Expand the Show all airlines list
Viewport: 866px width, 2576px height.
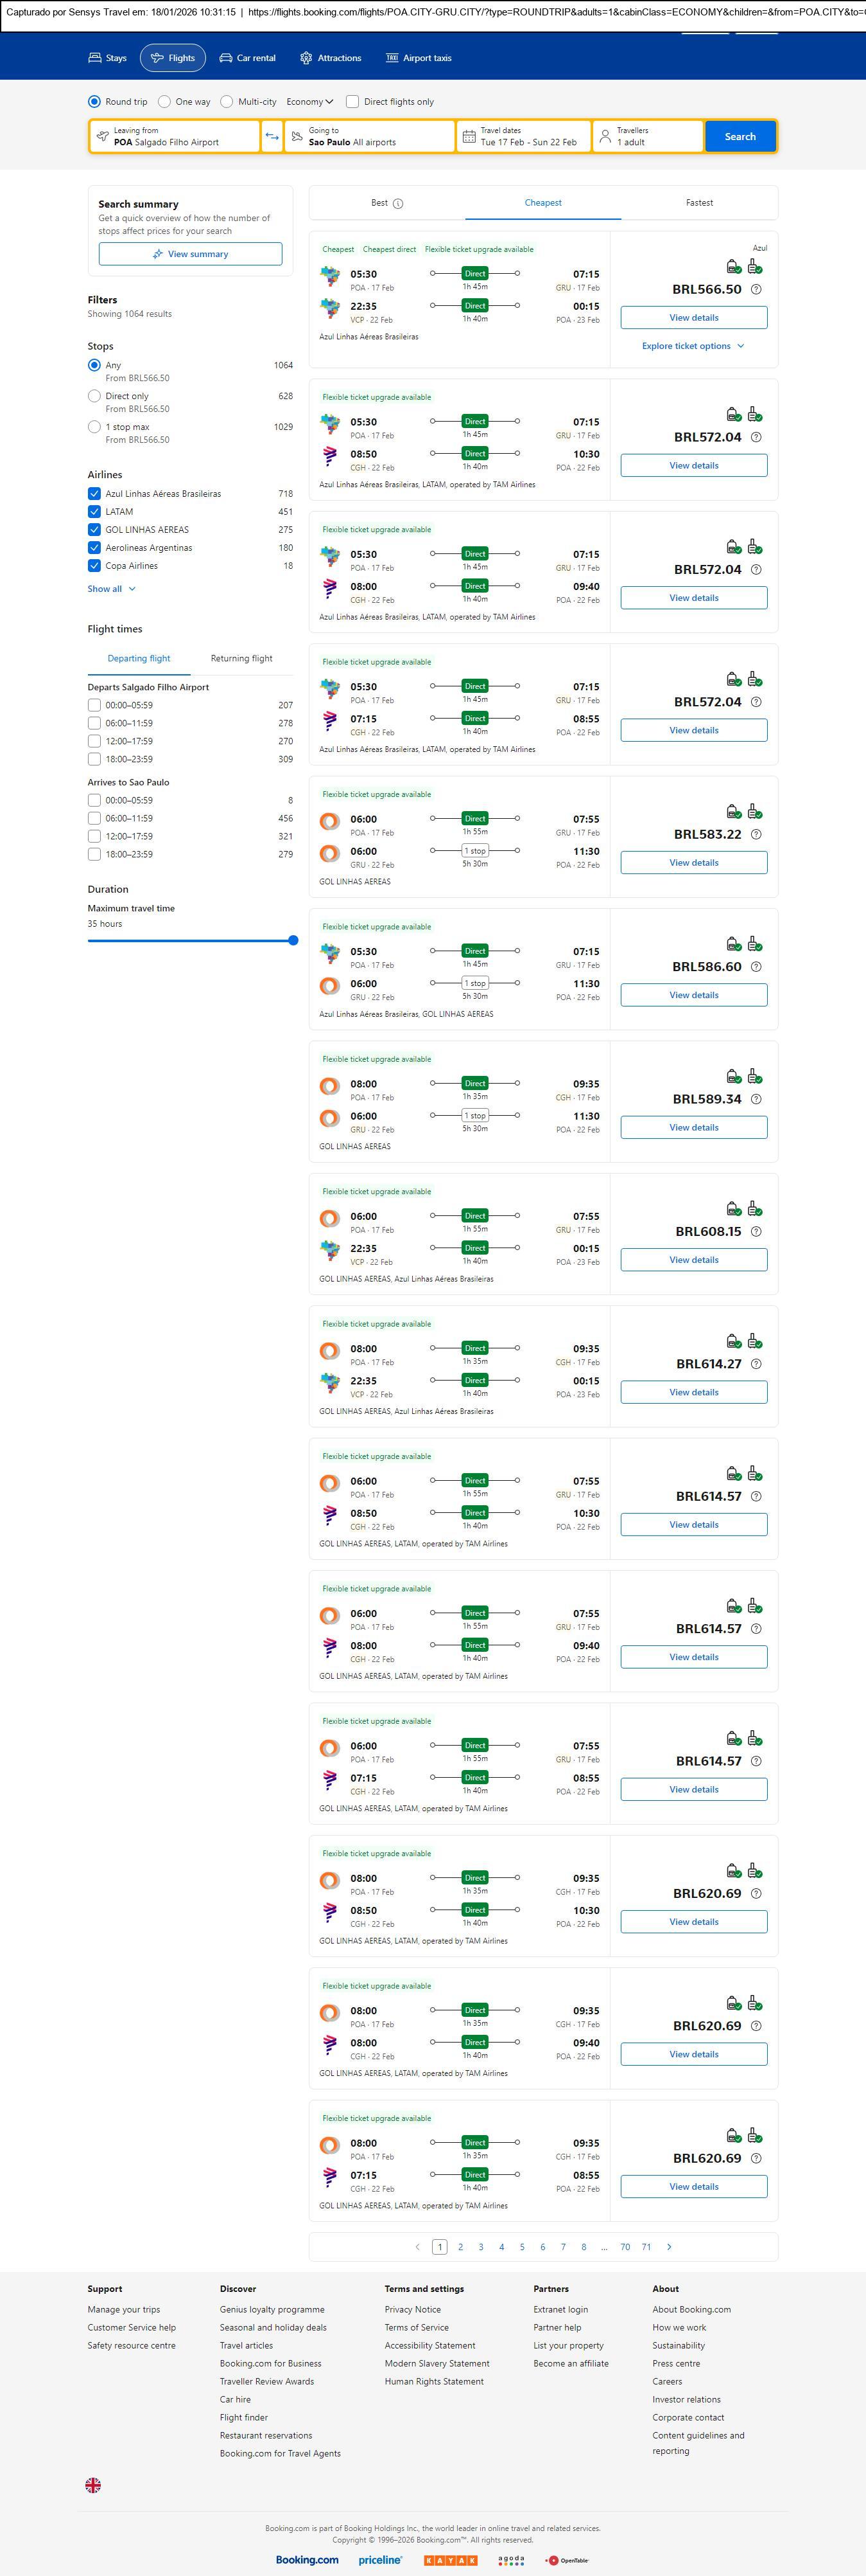111,589
